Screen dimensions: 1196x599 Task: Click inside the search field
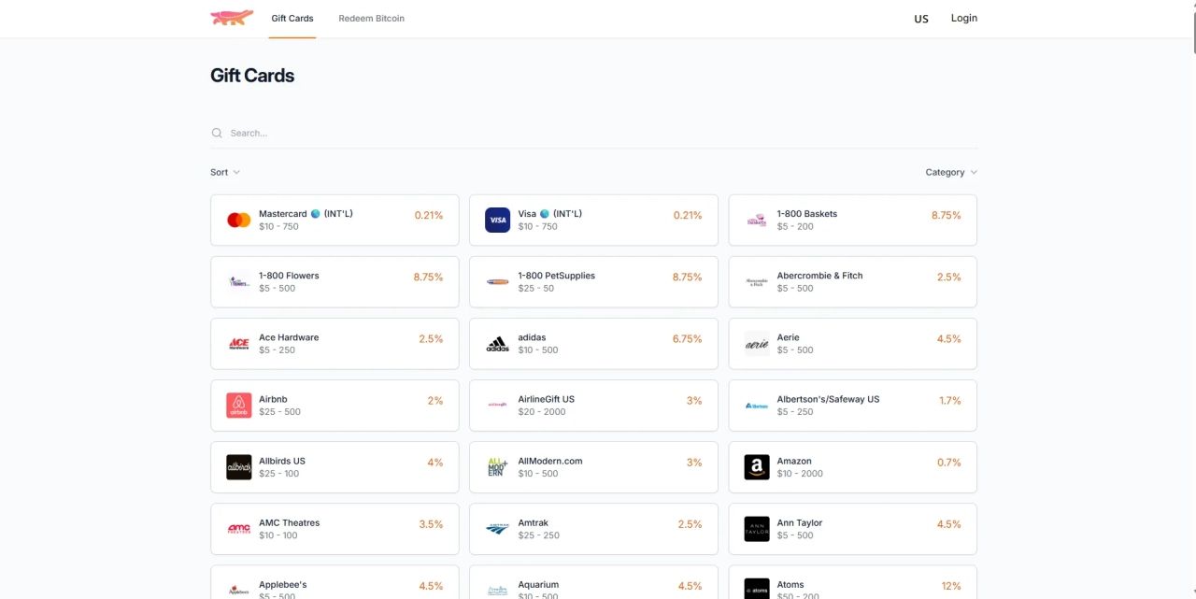point(280,133)
